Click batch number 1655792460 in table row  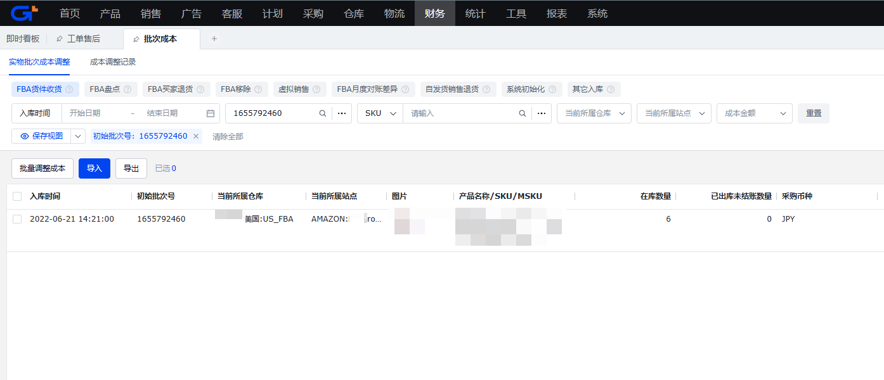click(x=161, y=219)
